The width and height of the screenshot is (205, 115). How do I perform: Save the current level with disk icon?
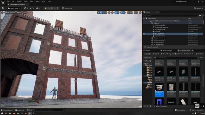tap(3, 8)
